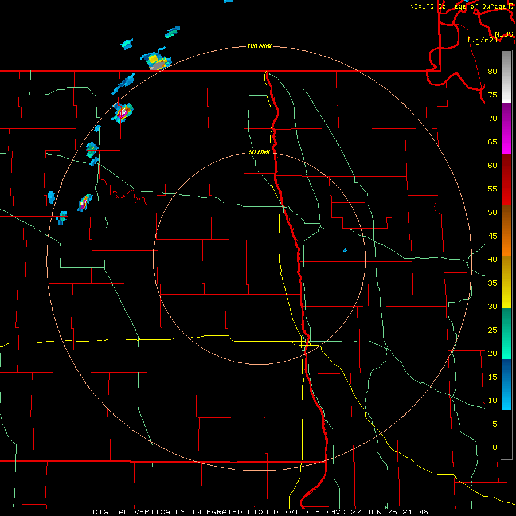Click the "20" value on the scale
Screen dimensions: 516x516
(492, 353)
